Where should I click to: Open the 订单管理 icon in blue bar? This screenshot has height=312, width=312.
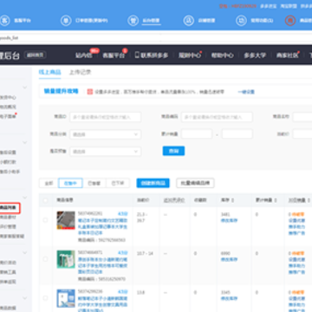pos(66,21)
